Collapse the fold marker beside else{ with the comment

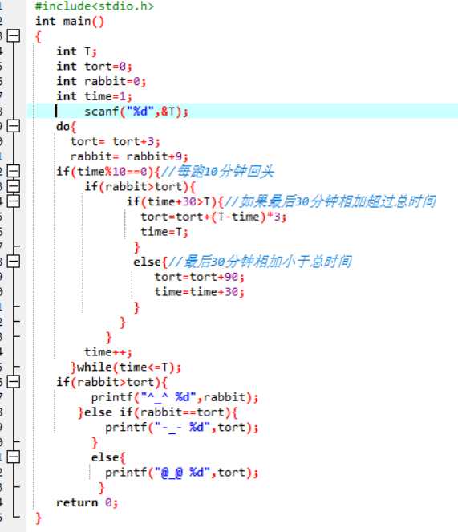coord(13,262)
